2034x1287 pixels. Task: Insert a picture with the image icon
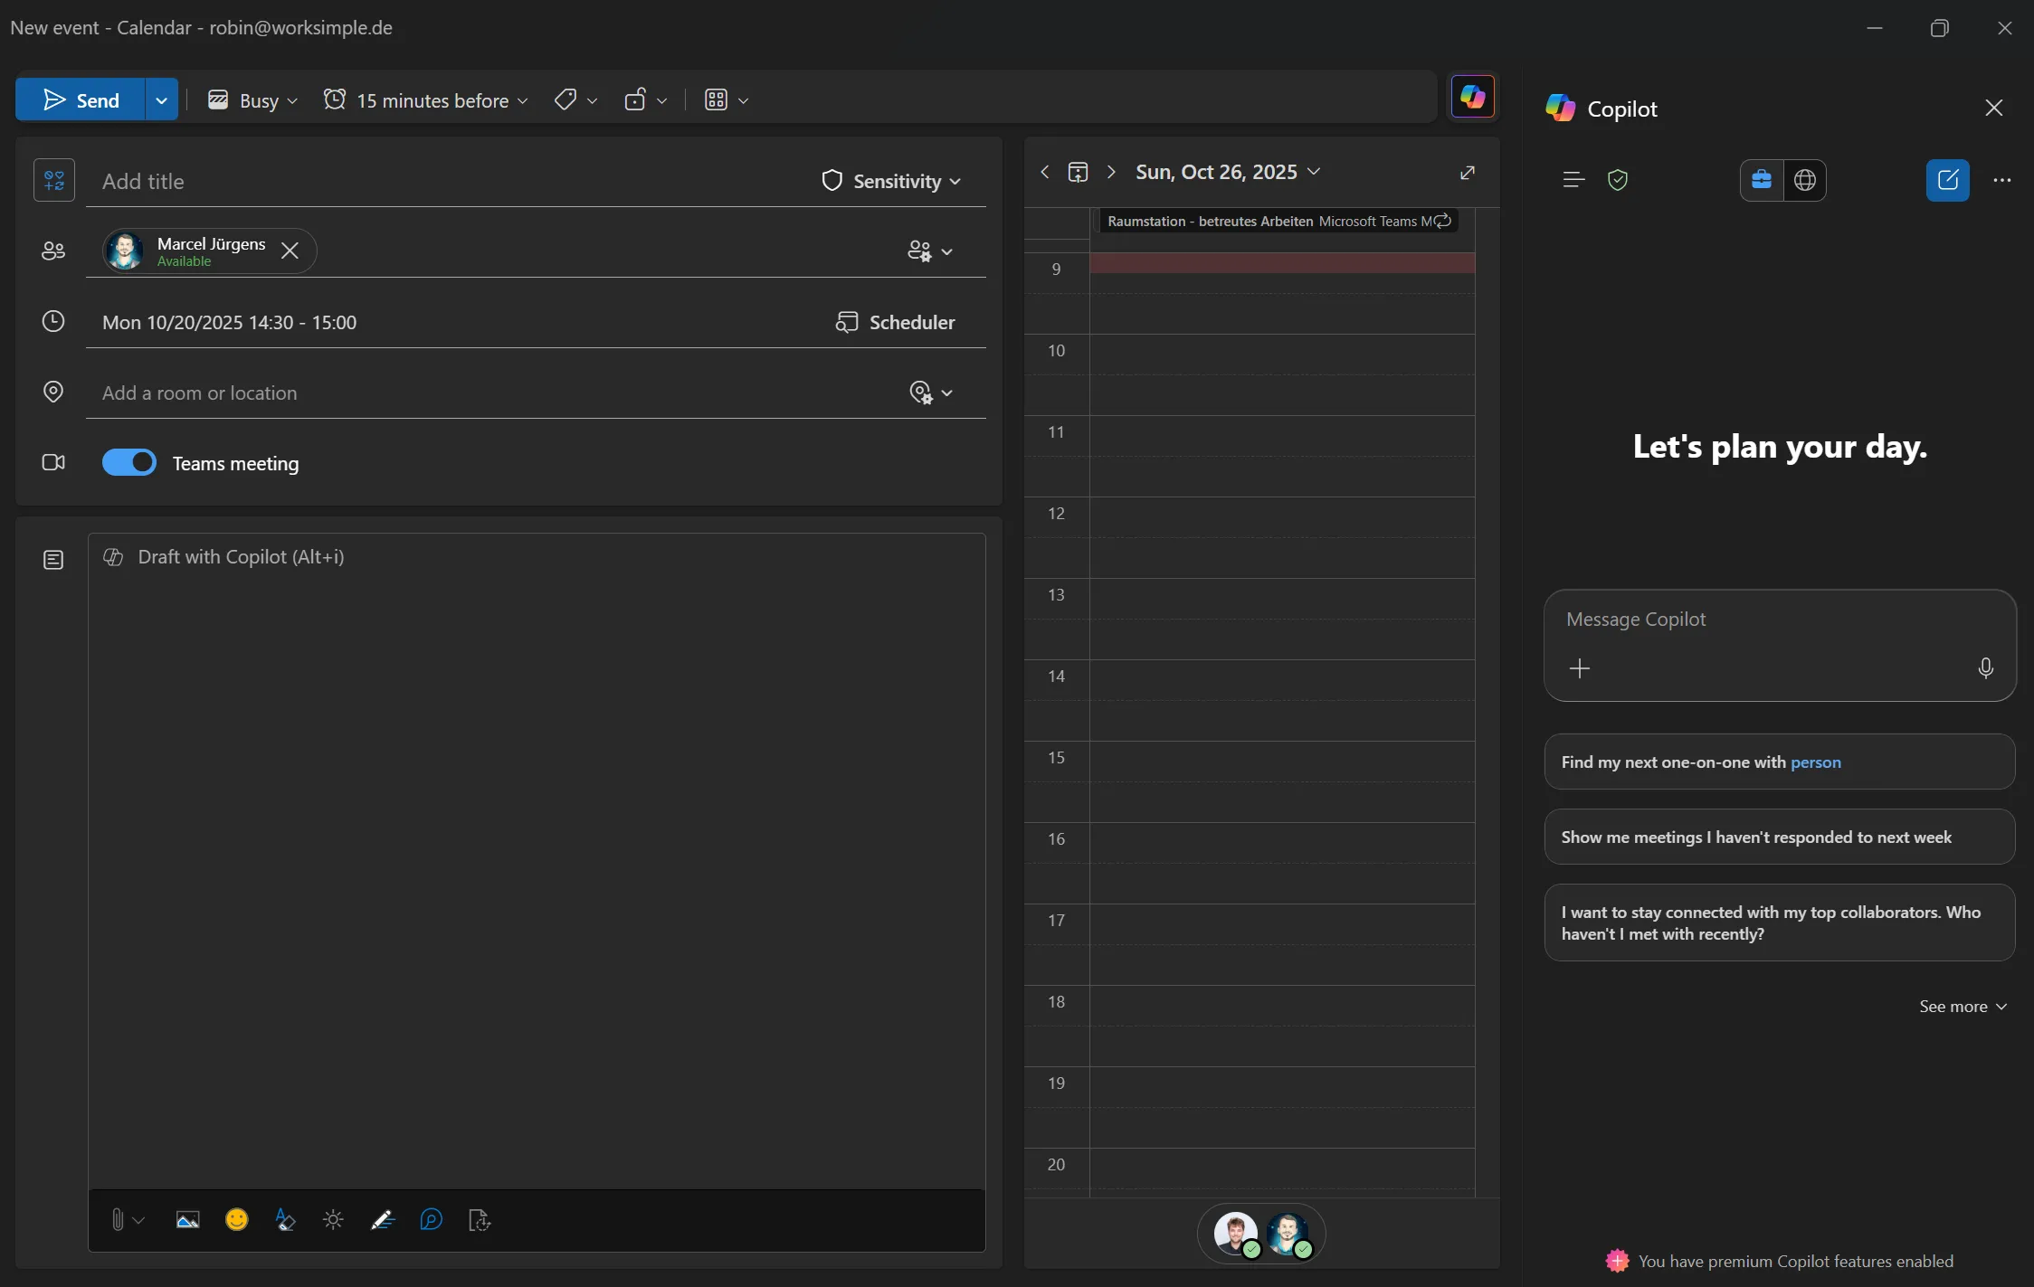coord(187,1220)
